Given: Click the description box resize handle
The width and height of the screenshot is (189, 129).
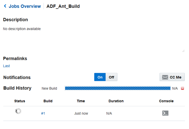Looking at the screenshot, I should 183,51.
